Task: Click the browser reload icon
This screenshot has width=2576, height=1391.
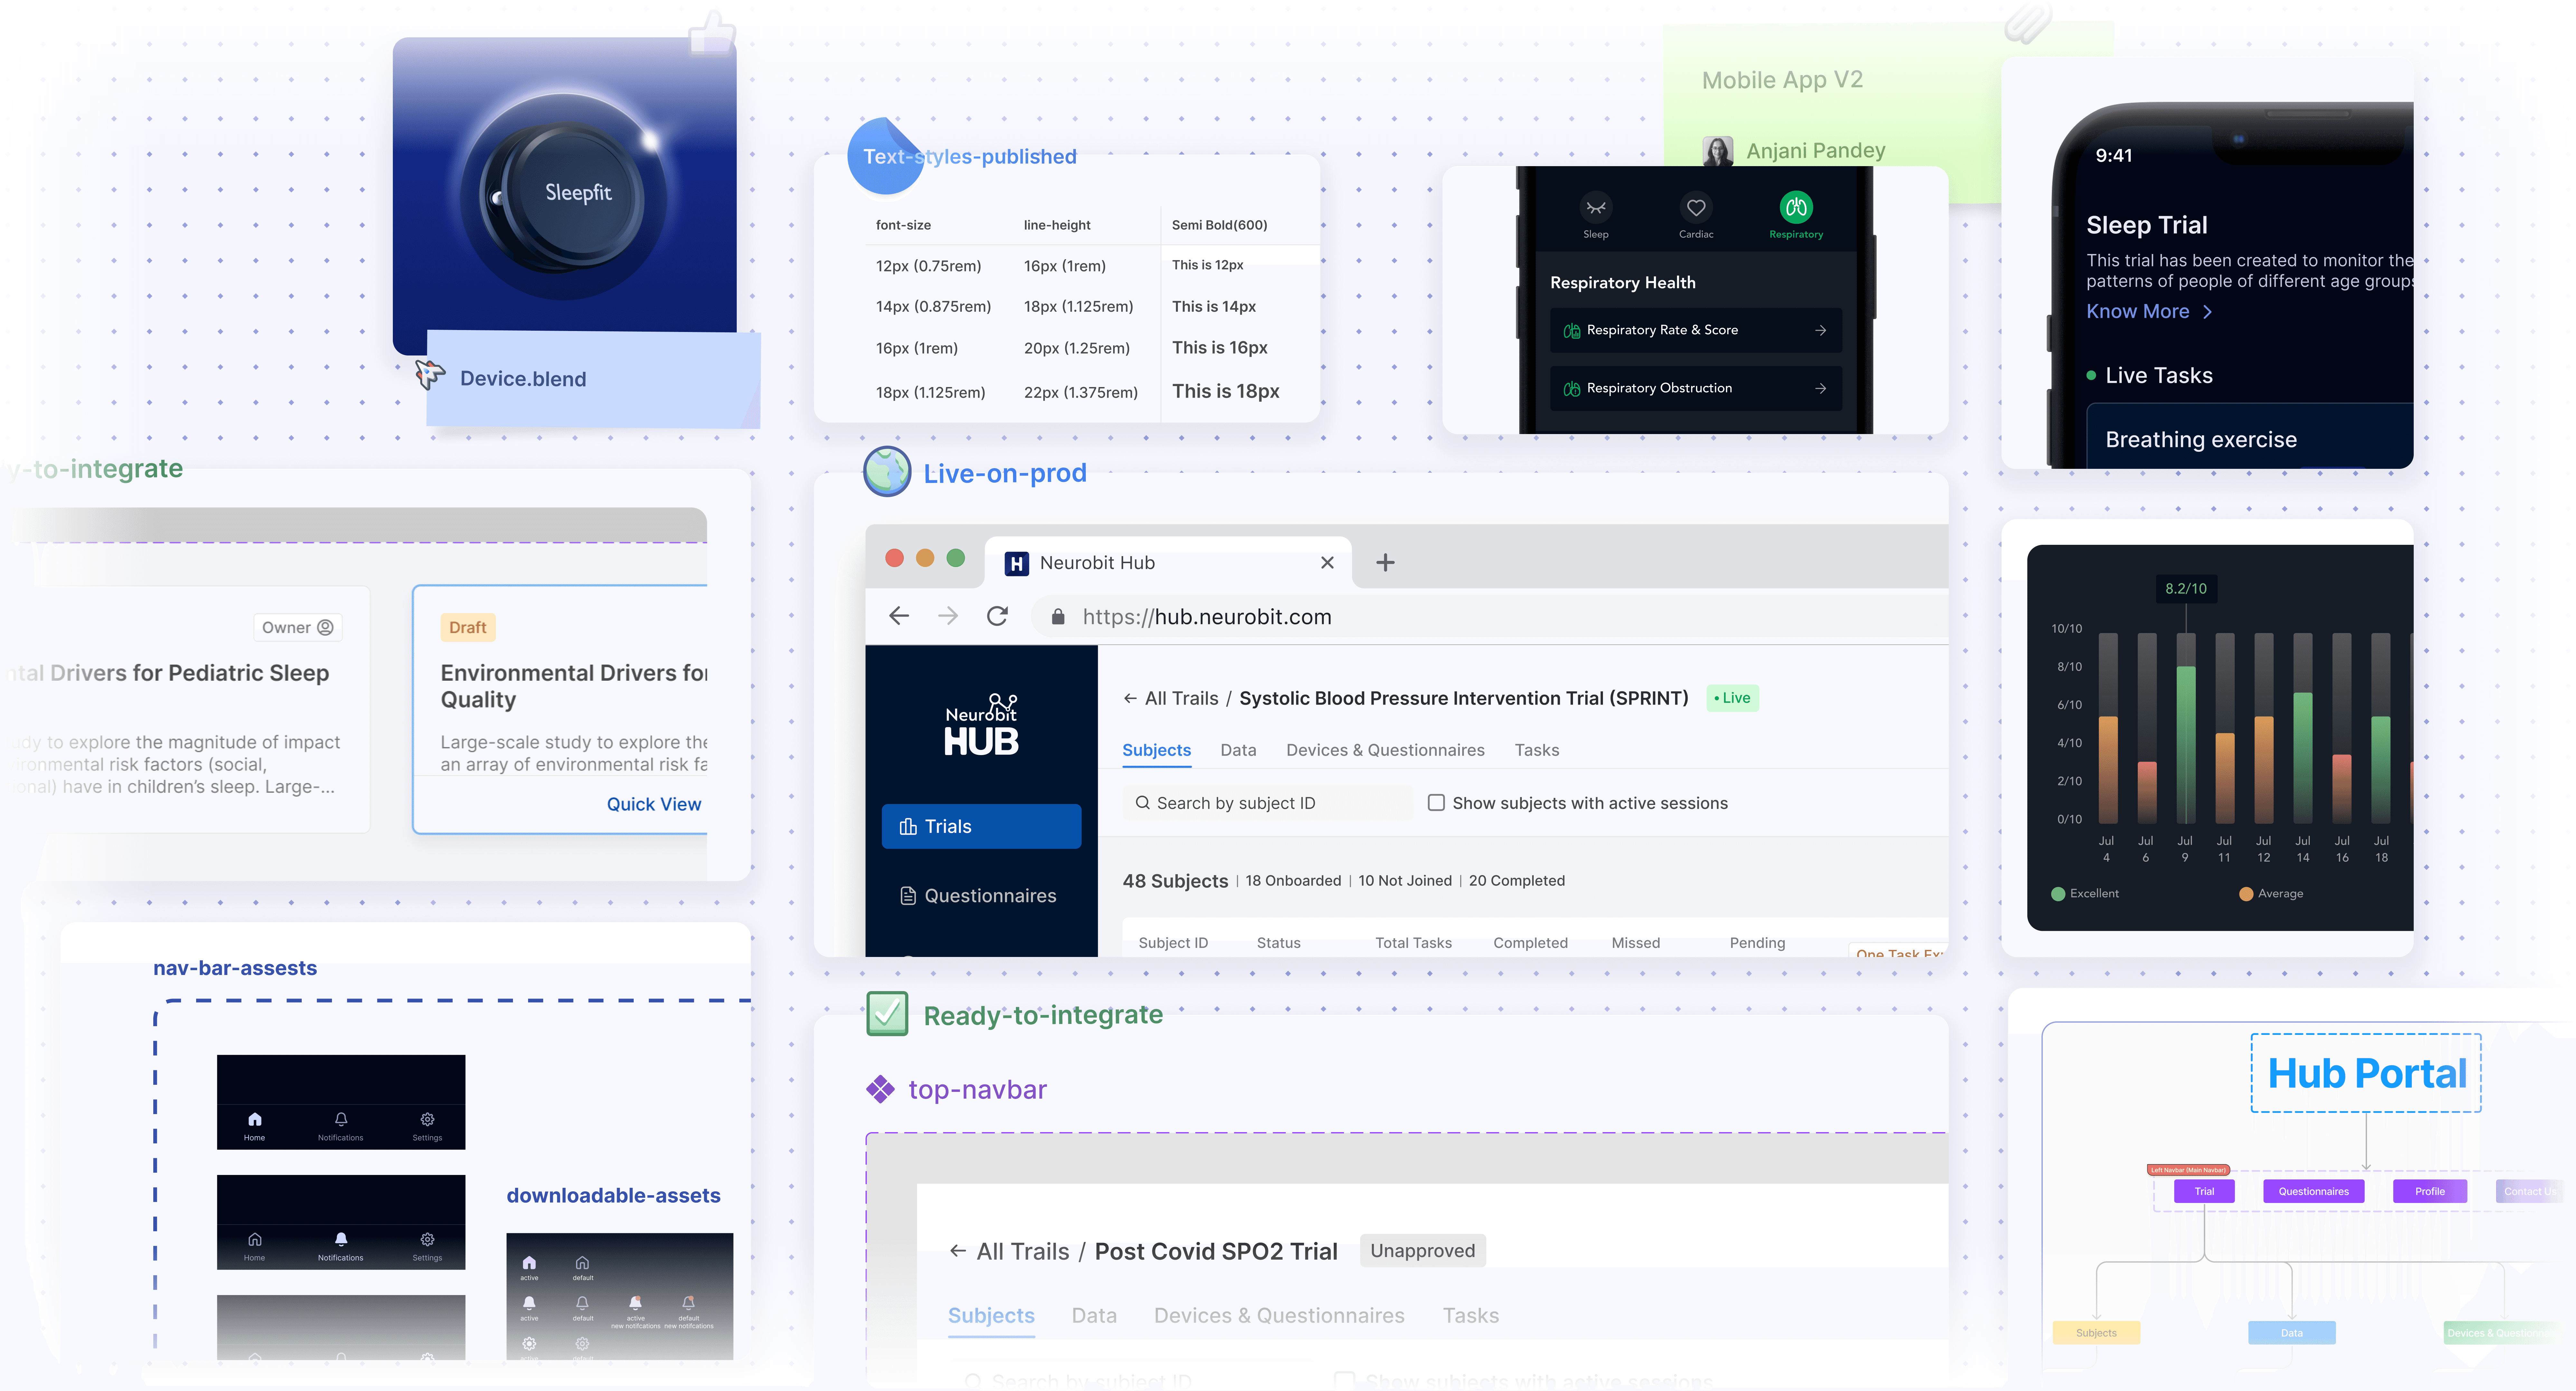Action: (x=997, y=616)
